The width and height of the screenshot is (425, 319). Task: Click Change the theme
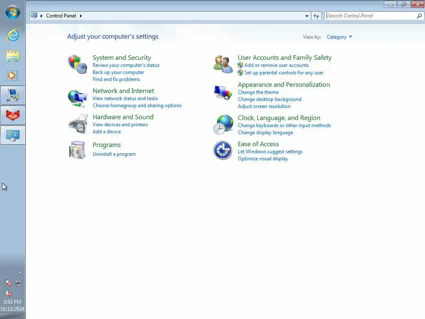(x=258, y=92)
